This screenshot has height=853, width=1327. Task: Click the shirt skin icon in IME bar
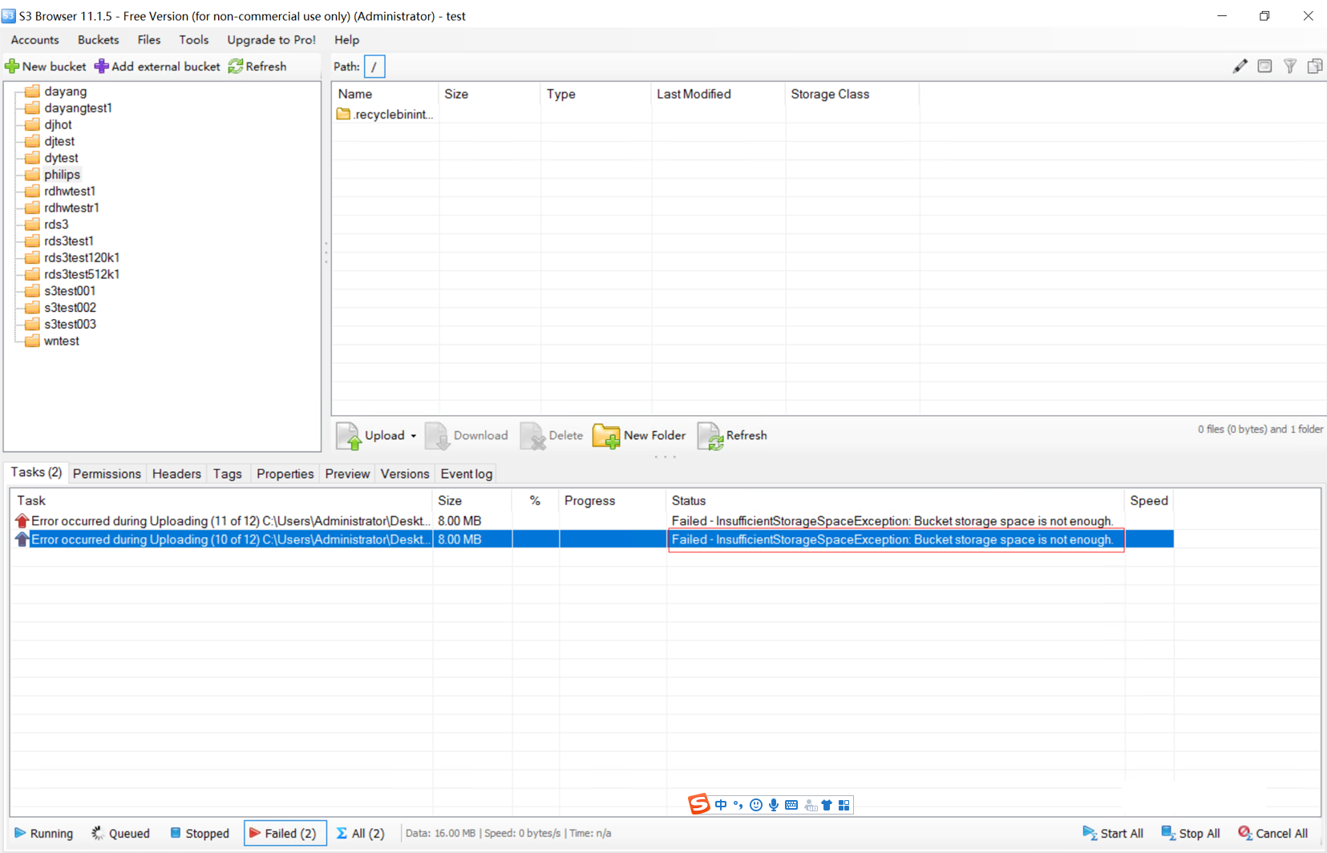(x=827, y=805)
